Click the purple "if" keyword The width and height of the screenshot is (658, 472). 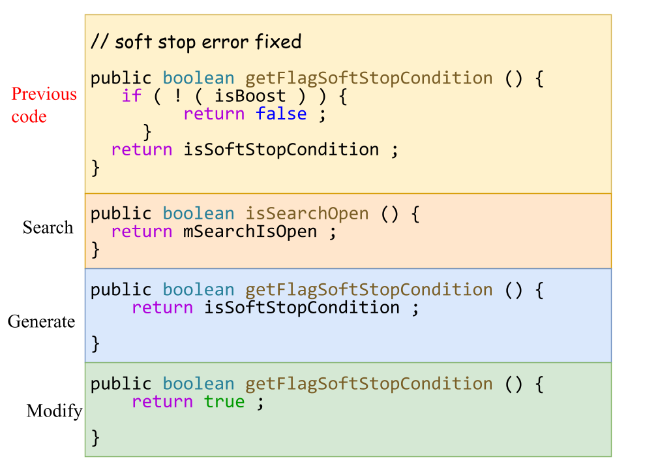tap(131, 96)
